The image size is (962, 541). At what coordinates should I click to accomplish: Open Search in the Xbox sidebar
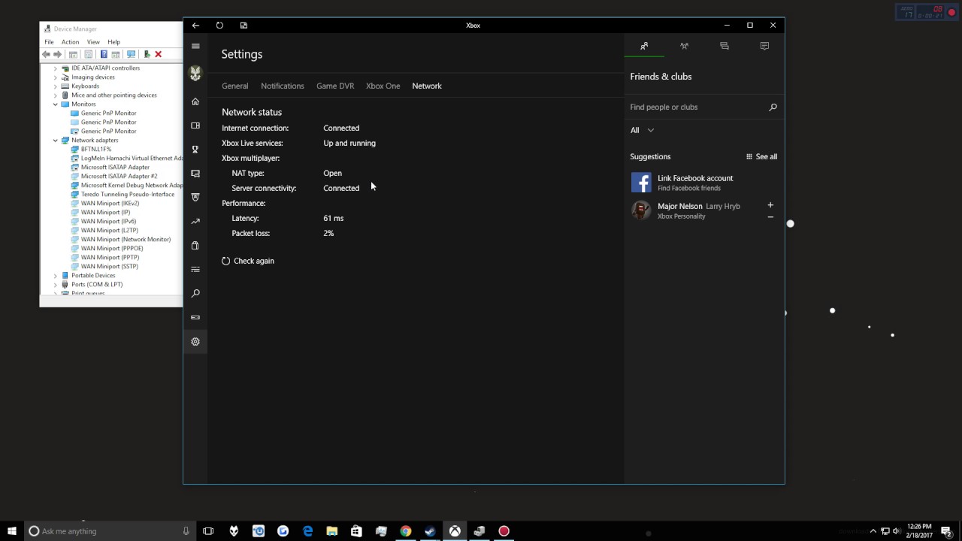click(x=195, y=294)
